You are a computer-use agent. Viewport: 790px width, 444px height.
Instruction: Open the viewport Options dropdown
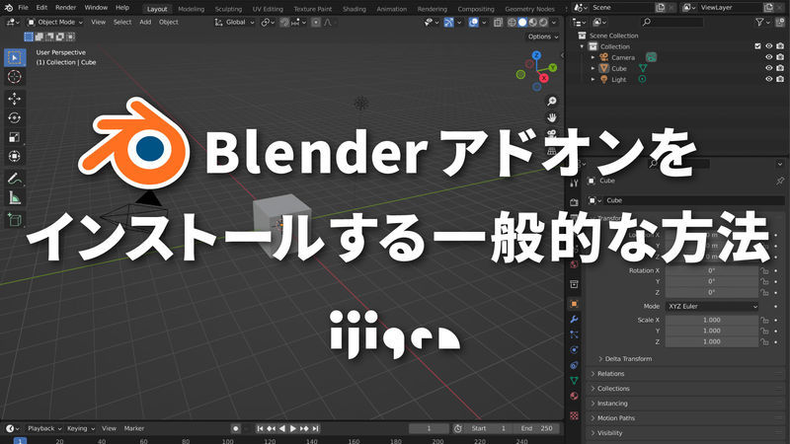[542, 37]
